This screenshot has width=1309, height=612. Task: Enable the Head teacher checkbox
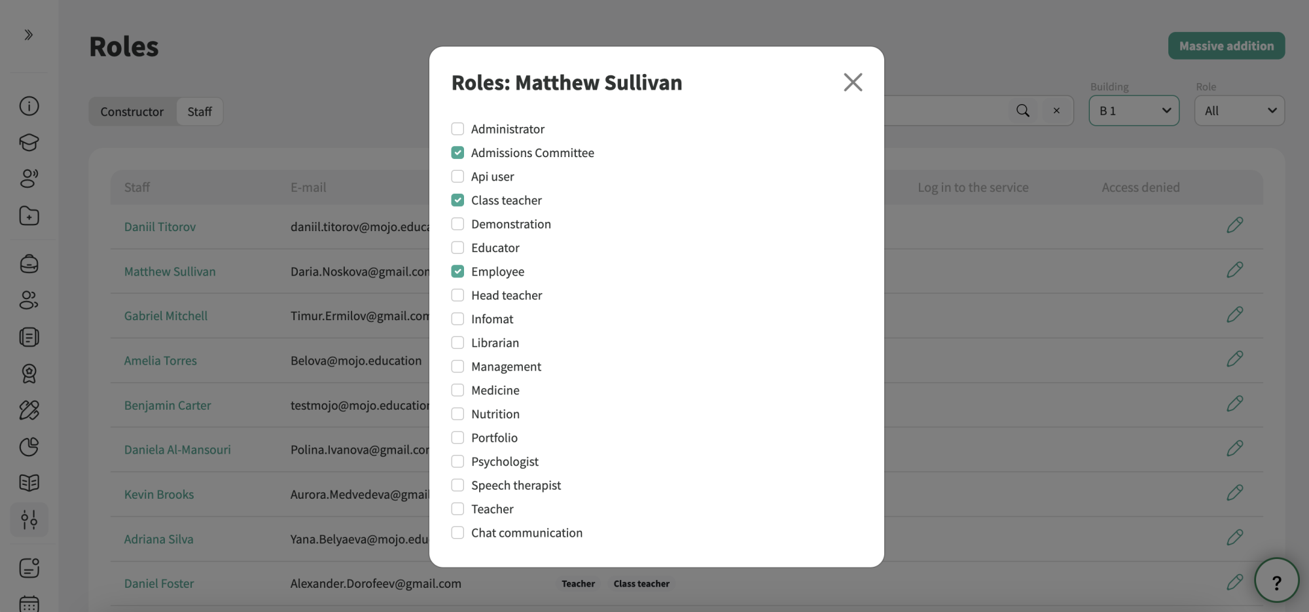pyautogui.click(x=457, y=295)
